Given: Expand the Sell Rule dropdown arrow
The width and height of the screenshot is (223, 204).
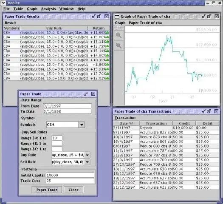Looking at the screenshot, I should (x=87, y=162).
